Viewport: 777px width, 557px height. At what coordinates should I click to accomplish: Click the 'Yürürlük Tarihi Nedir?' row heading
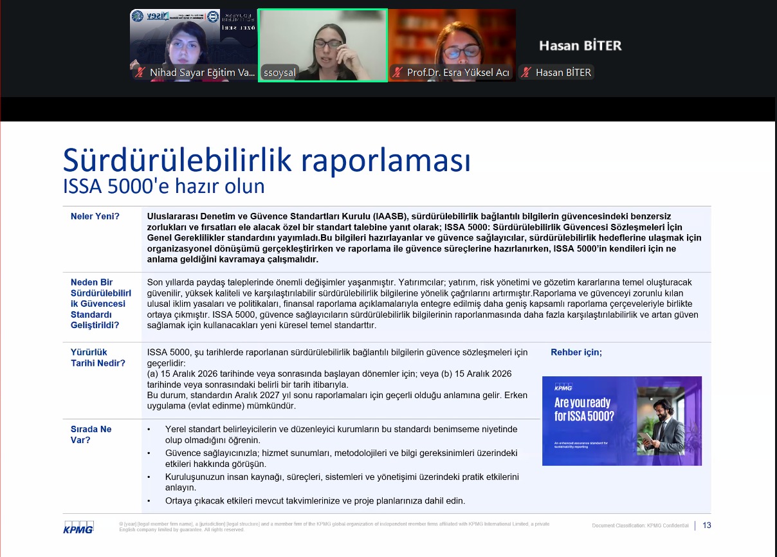[x=98, y=358]
